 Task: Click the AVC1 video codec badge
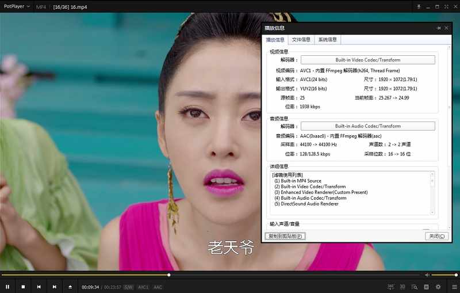point(143,287)
